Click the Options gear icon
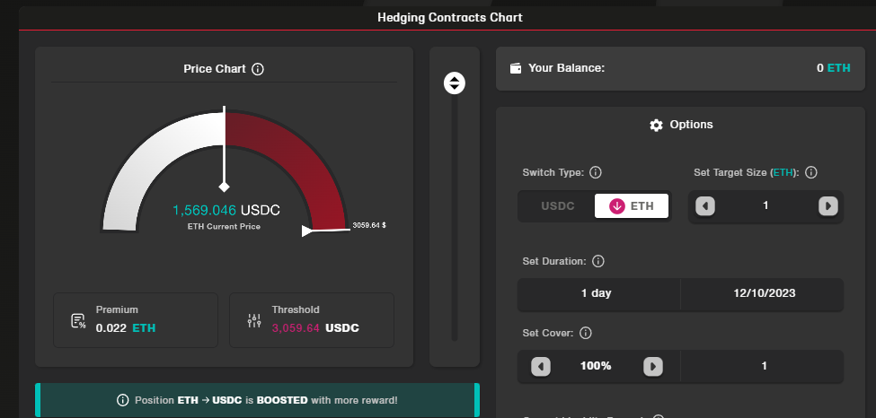 tap(656, 125)
